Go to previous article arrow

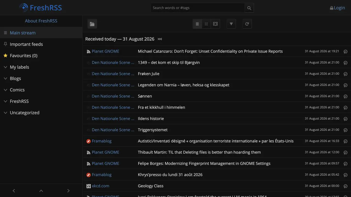pyautogui.click(x=14, y=191)
